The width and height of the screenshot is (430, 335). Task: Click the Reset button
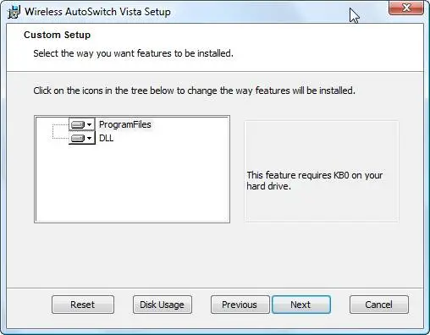83,305
